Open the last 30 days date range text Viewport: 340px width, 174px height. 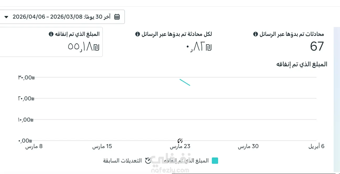(62, 17)
